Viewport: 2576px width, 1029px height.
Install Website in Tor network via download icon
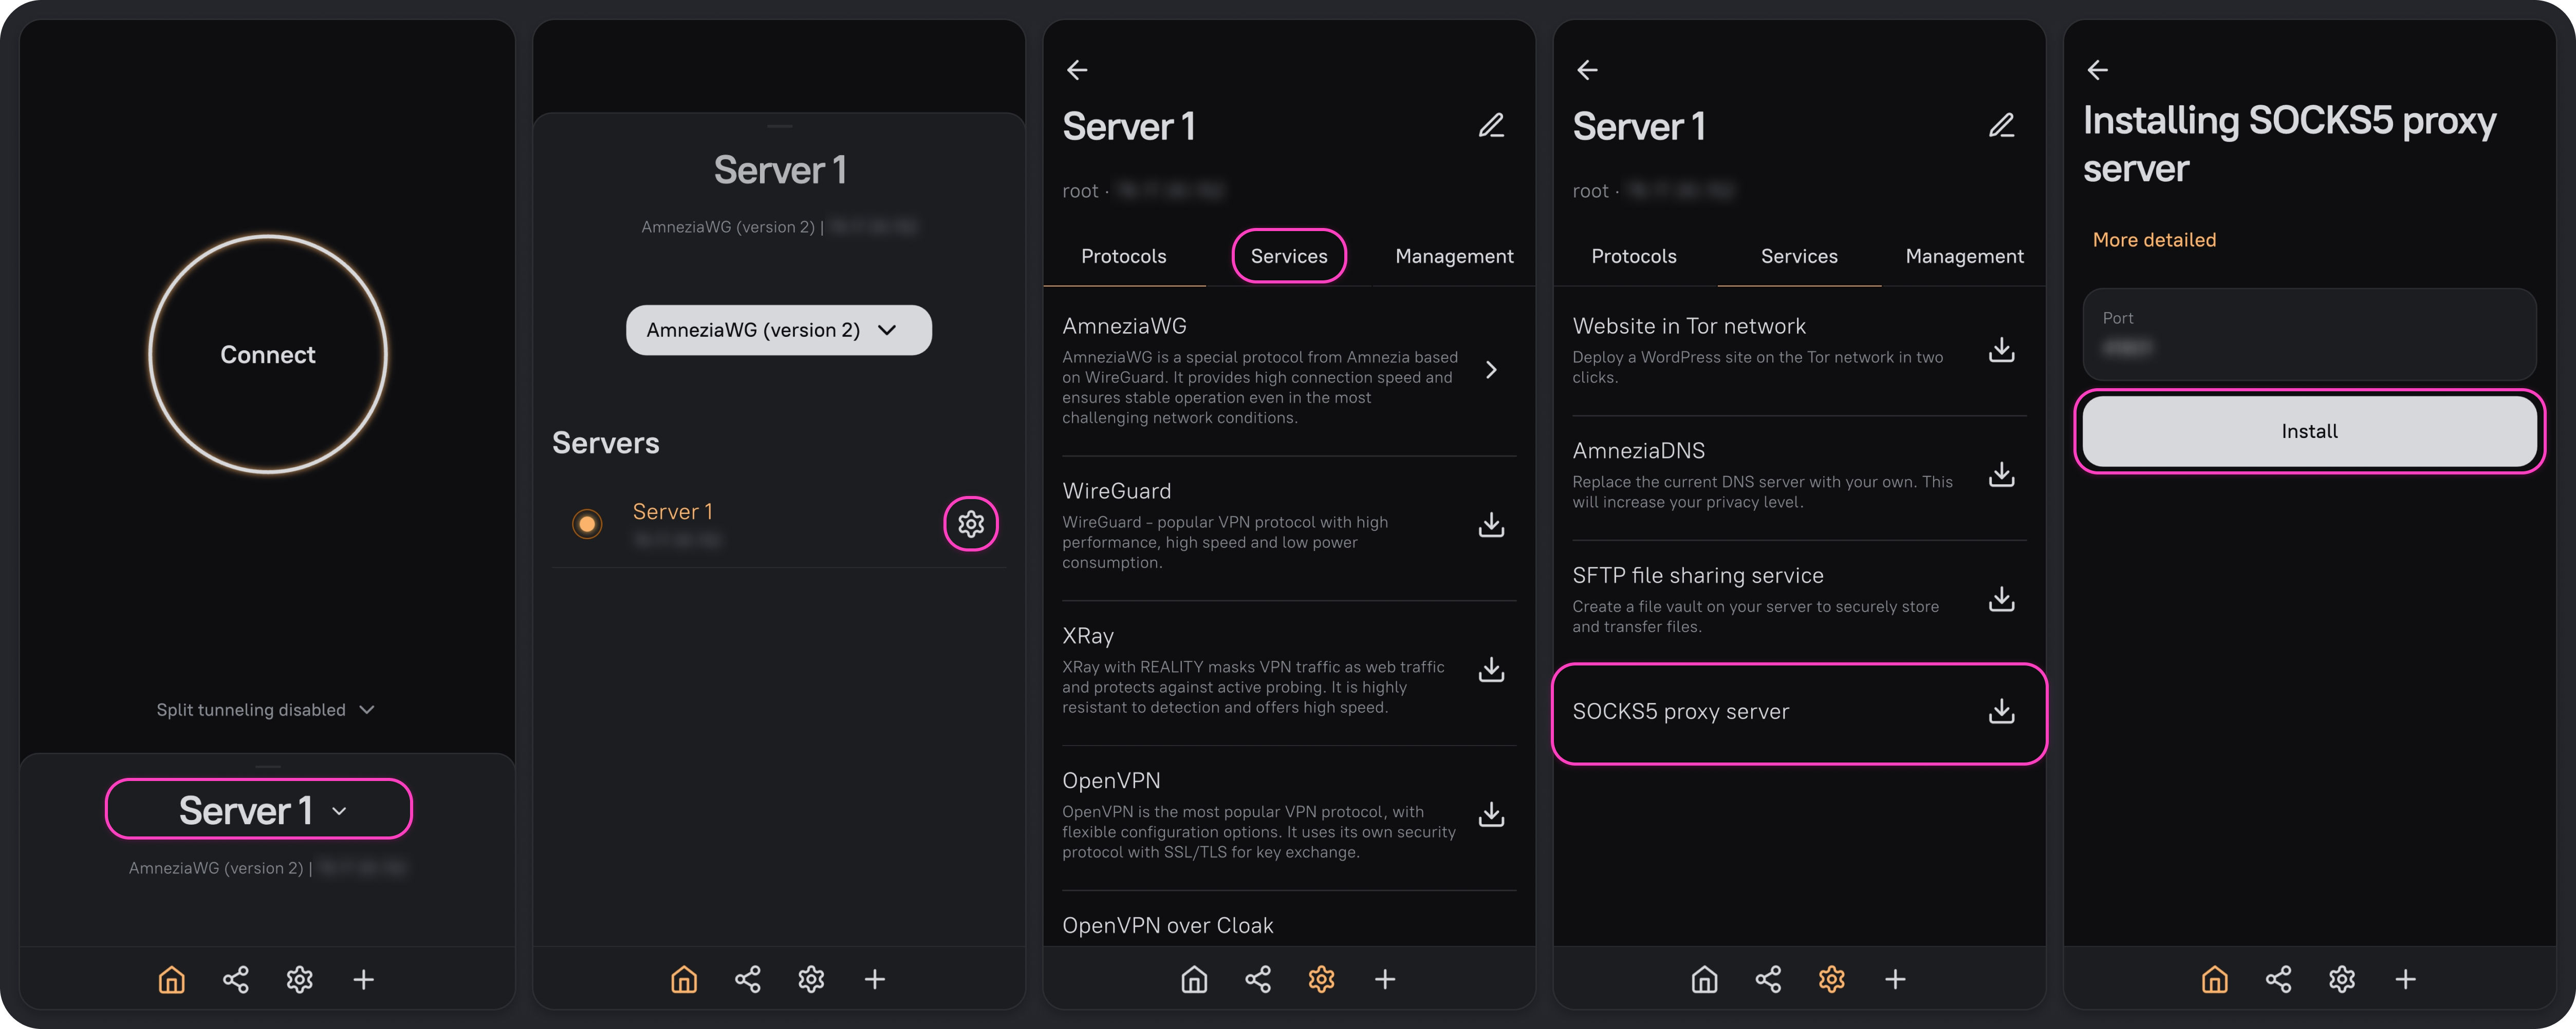[2001, 350]
